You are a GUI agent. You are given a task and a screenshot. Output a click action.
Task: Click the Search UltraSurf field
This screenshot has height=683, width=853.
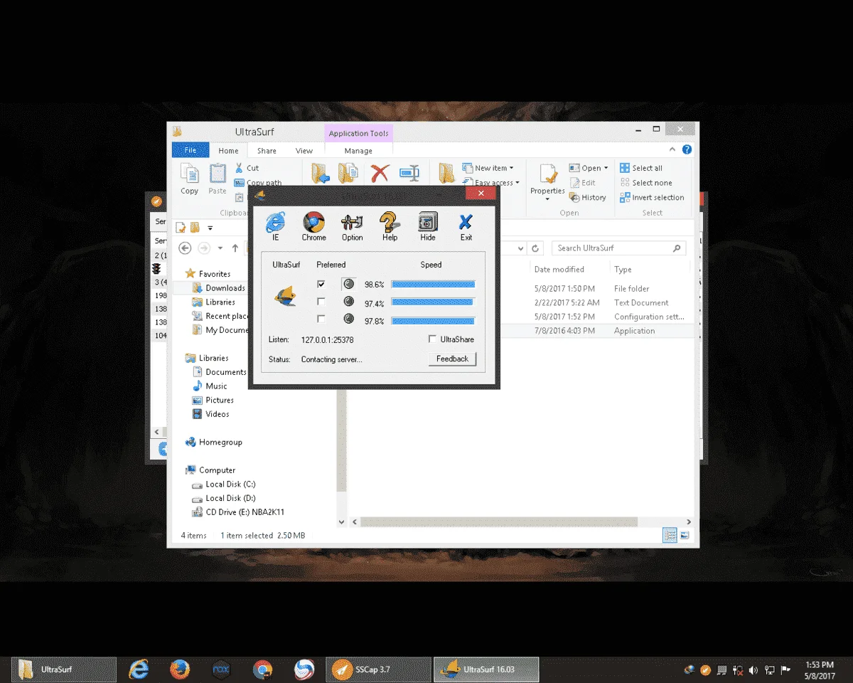pyautogui.click(x=618, y=248)
